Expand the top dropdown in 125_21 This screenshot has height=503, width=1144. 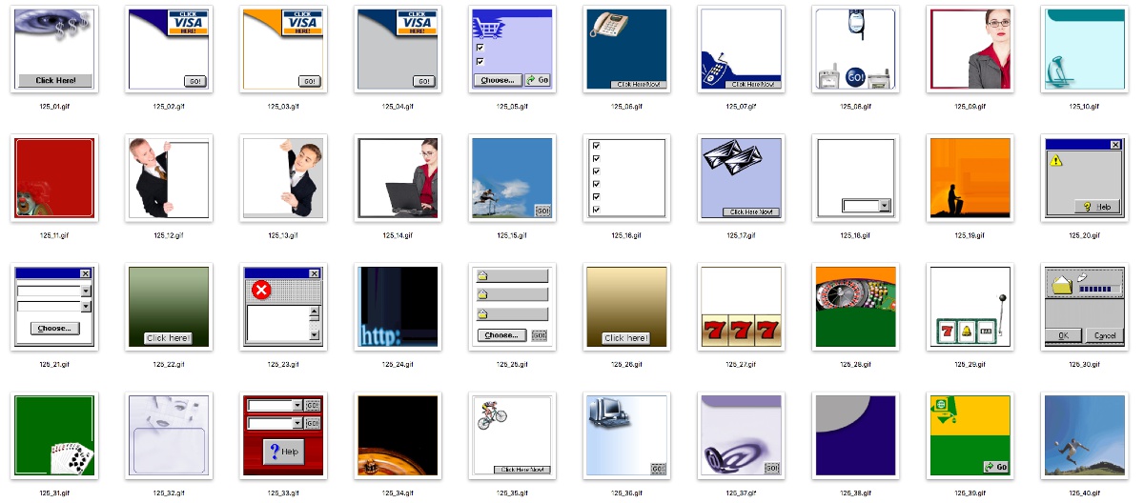point(86,292)
